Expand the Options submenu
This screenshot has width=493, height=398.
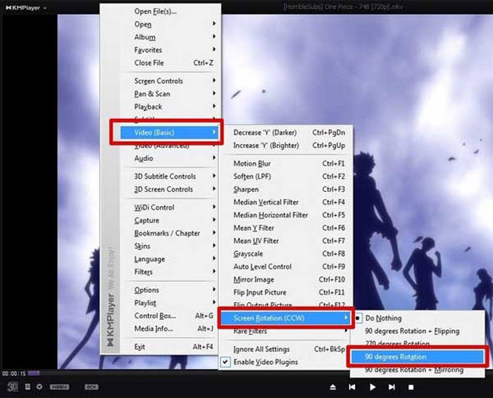[x=170, y=290]
